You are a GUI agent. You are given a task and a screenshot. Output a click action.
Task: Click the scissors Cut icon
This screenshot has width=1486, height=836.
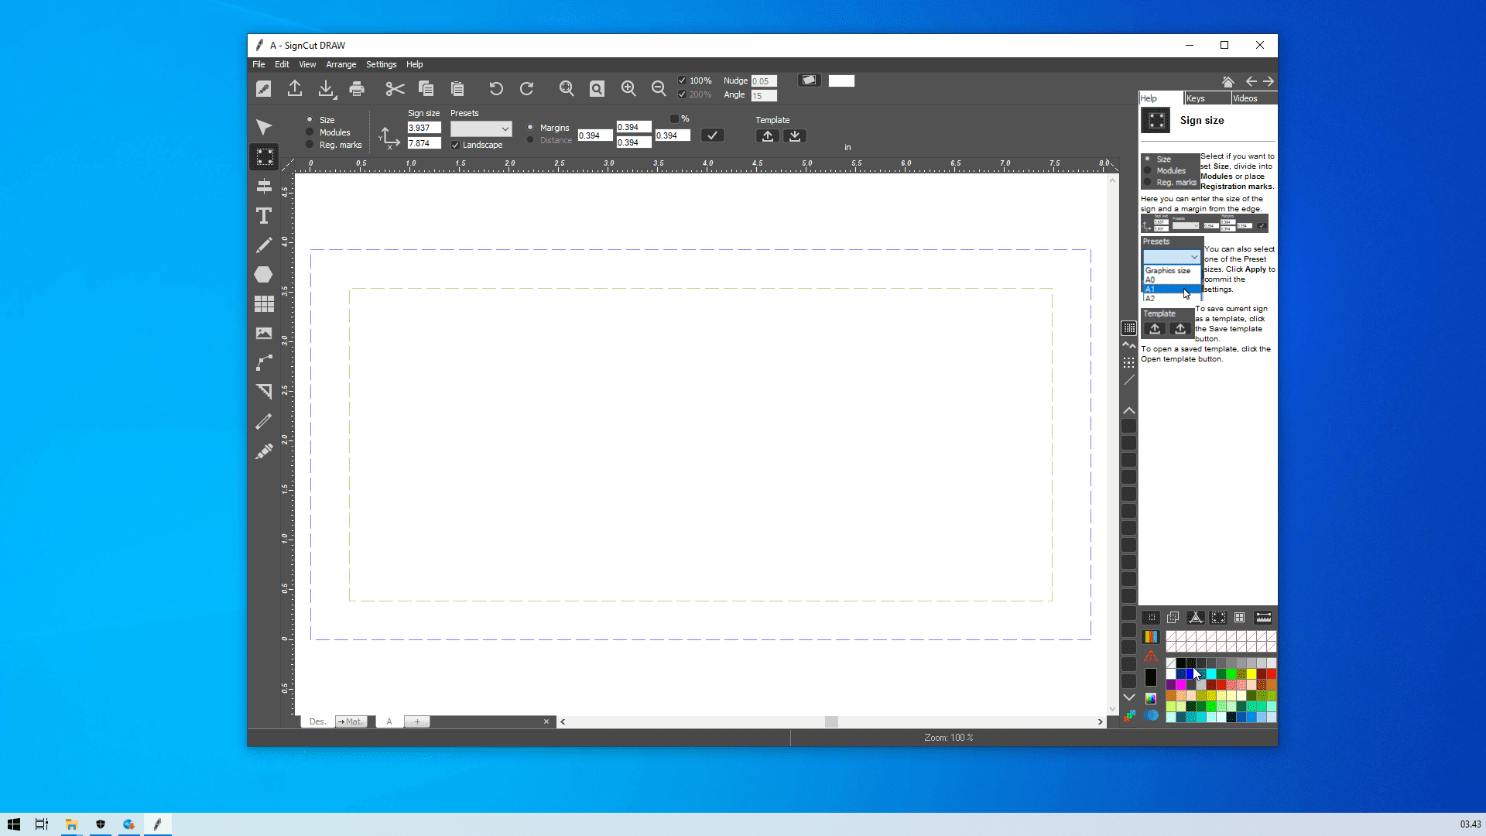[x=395, y=89]
